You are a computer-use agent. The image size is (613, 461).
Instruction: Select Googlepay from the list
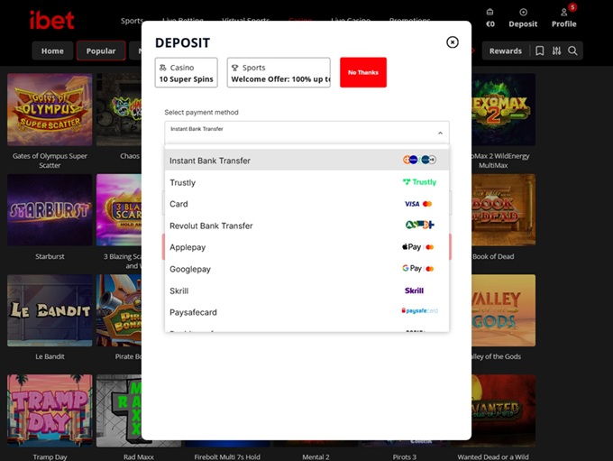click(x=306, y=269)
